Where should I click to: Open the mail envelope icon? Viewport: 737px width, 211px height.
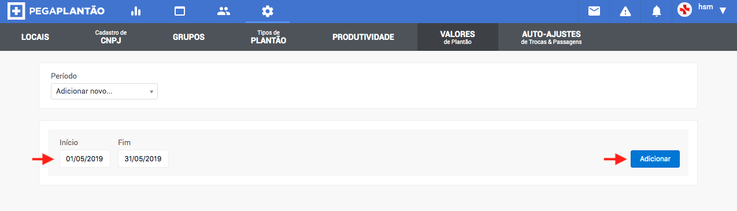594,11
